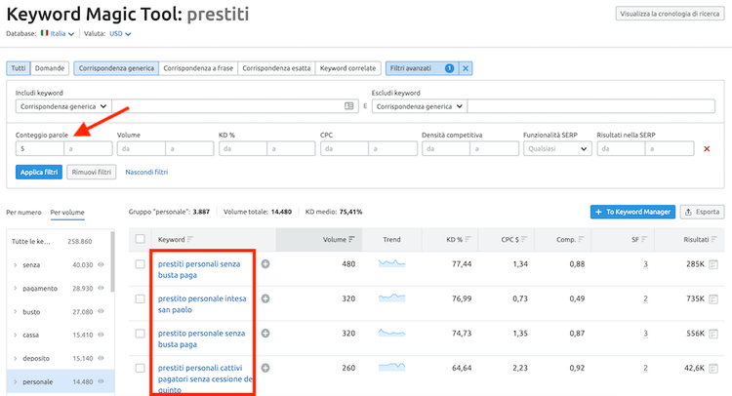Click the Esporta button
Viewport: 732px width, 396px height.
pos(702,212)
